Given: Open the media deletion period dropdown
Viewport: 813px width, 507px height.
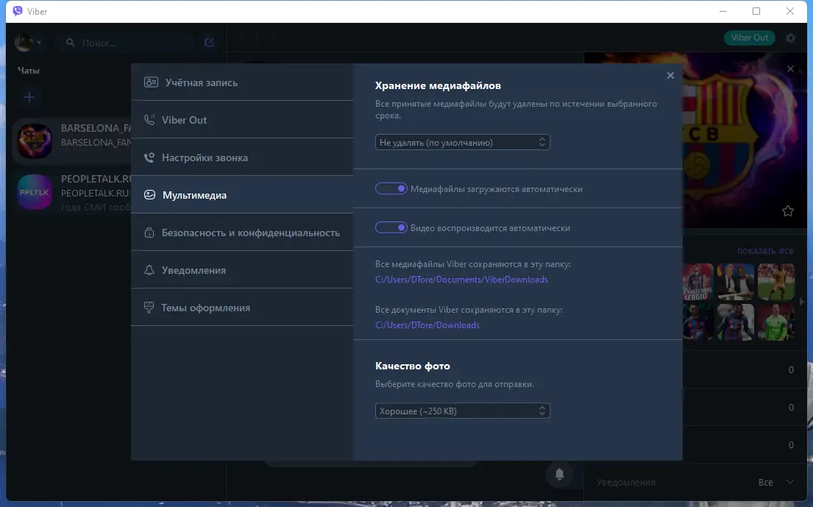Looking at the screenshot, I should tap(462, 142).
